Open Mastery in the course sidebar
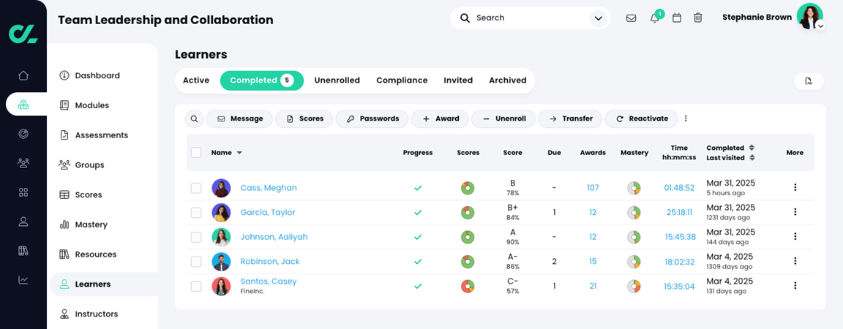Screen dimensions: 843x329 [x=91, y=224]
